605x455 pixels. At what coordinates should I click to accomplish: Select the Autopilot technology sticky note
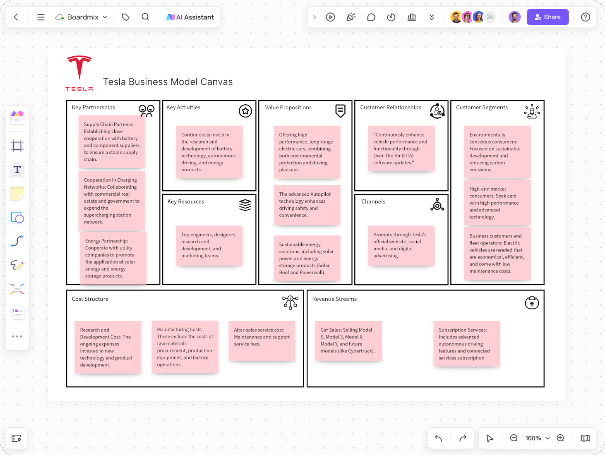307,205
